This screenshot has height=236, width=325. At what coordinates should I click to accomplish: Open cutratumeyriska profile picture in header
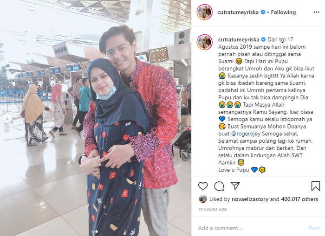tap(205, 12)
